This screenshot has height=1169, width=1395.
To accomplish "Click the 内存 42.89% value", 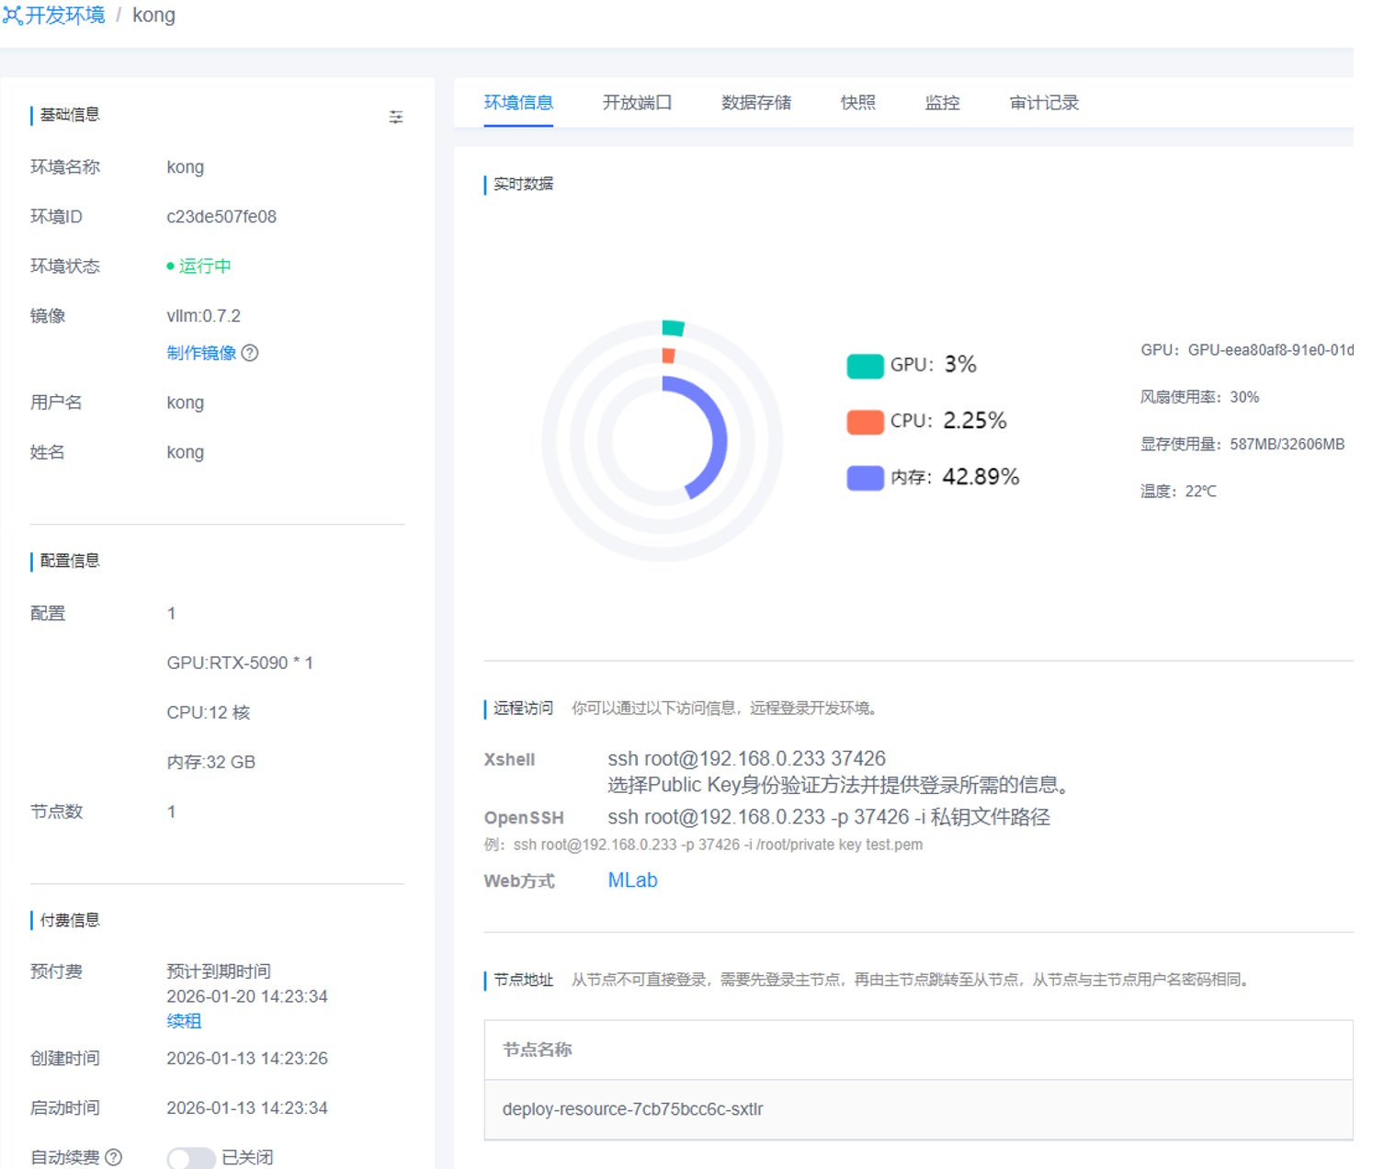I will click(x=981, y=477).
